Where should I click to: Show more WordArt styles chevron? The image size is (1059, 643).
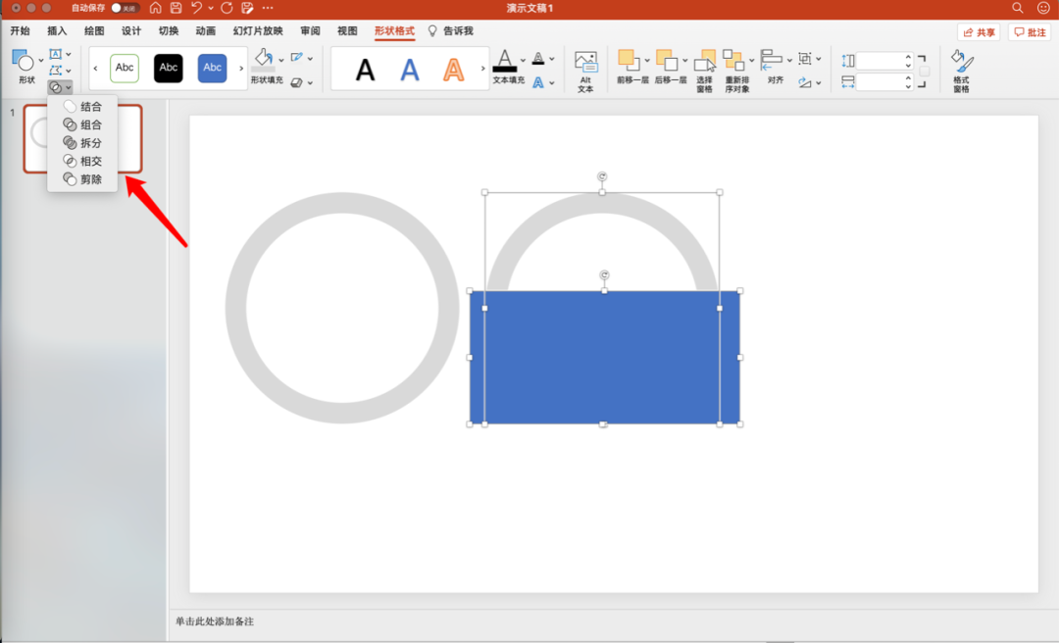pyautogui.click(x=482, y=69)
